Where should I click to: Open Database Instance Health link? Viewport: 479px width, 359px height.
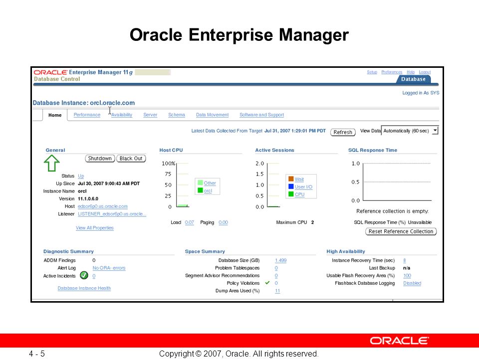84,288
